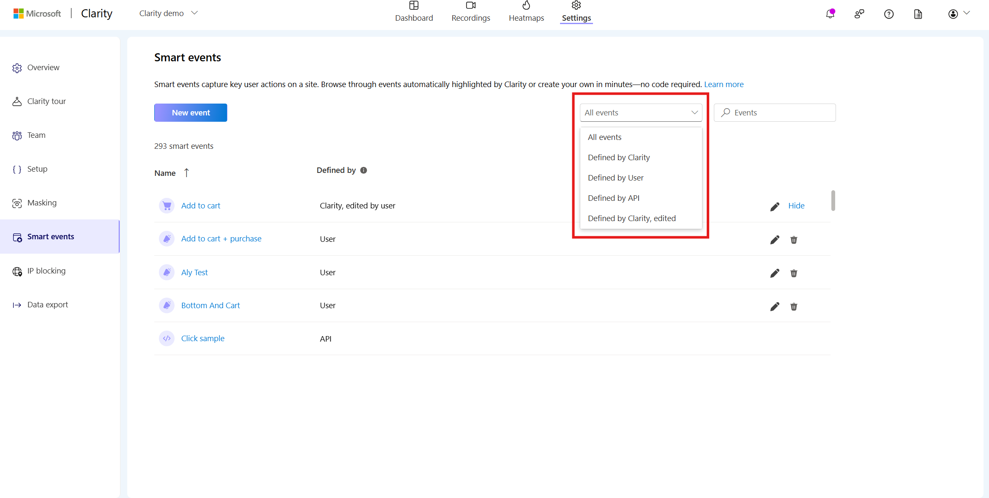Open Overview in the sidebar
The height and width of the screenshot is (498, 989).
pyautogui.click(x=60, y=68)
